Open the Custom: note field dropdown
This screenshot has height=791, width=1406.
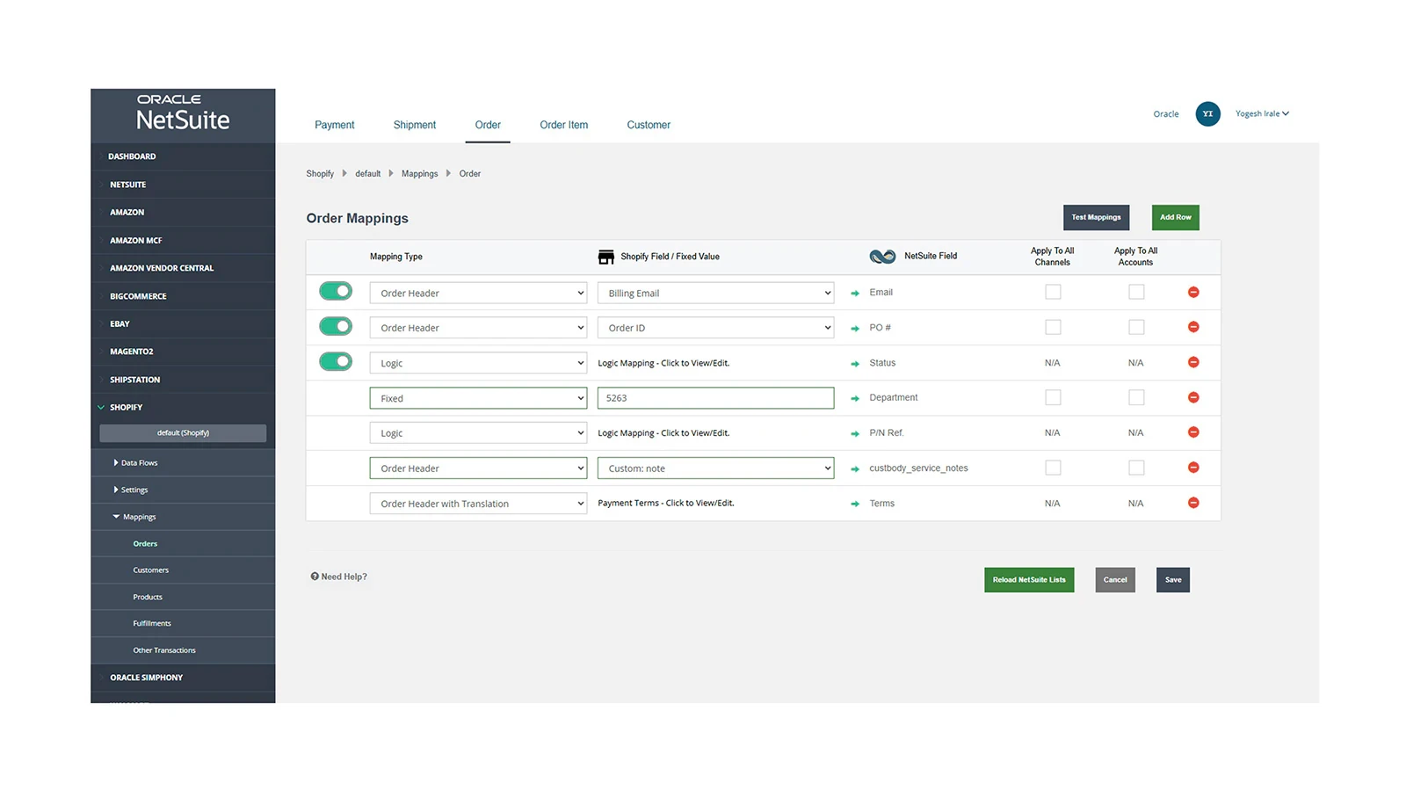(x=715, y=468)
